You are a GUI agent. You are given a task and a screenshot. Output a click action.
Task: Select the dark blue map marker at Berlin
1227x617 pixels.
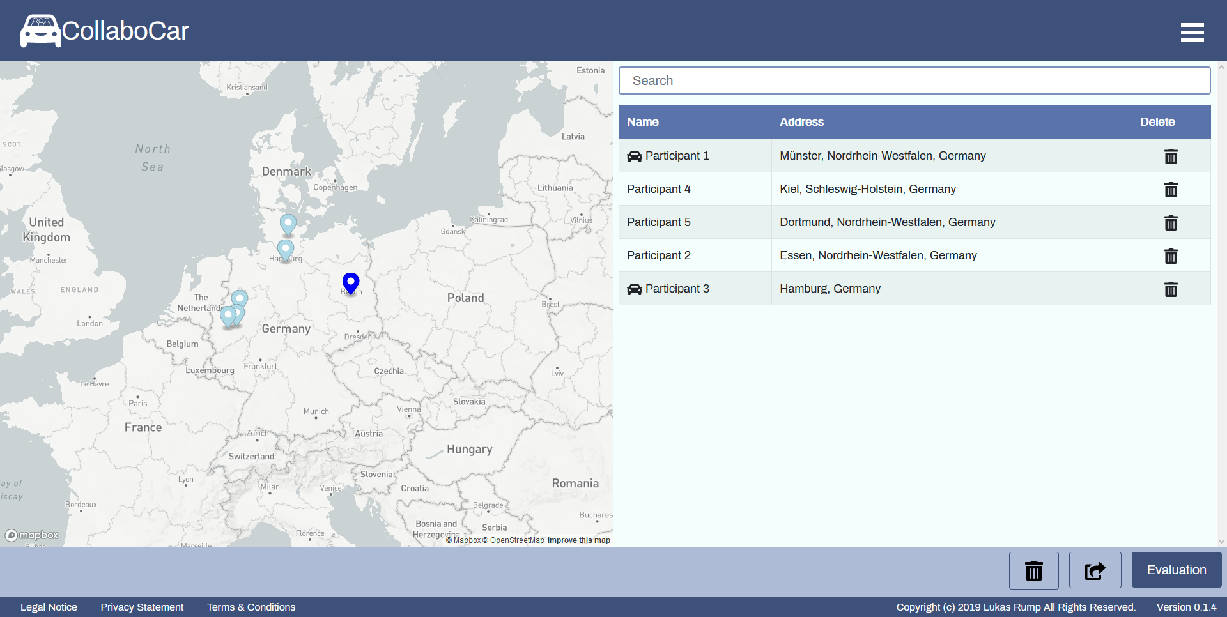coord(351,283)
